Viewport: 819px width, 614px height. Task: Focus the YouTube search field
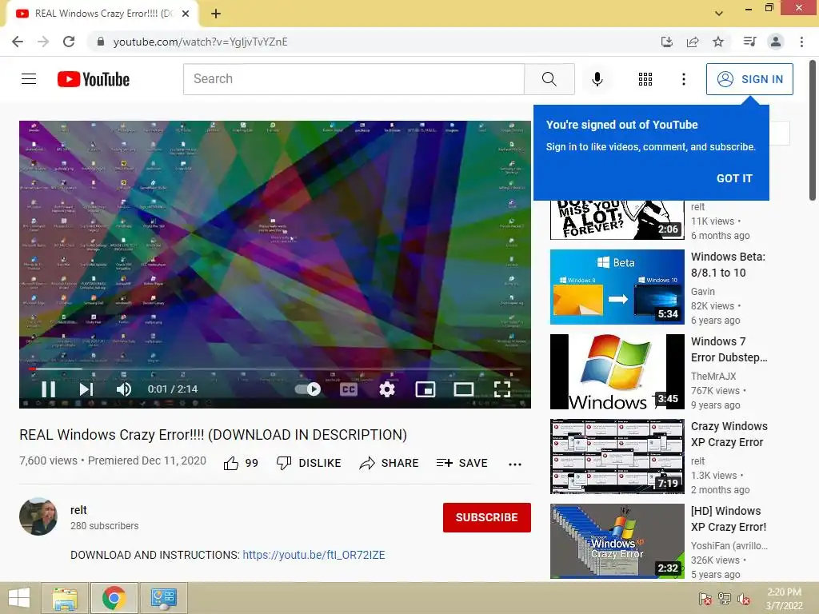[354, 79]
